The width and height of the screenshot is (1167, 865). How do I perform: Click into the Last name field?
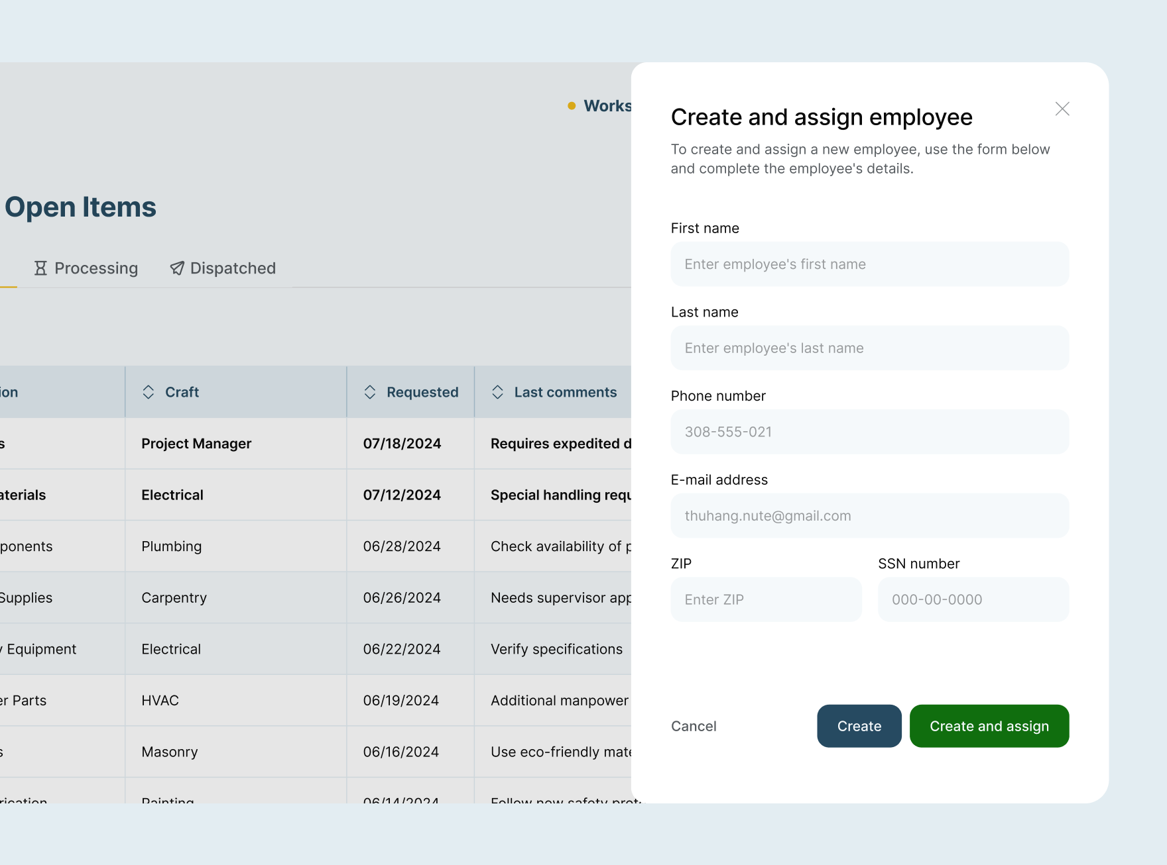tap(869, 348)
